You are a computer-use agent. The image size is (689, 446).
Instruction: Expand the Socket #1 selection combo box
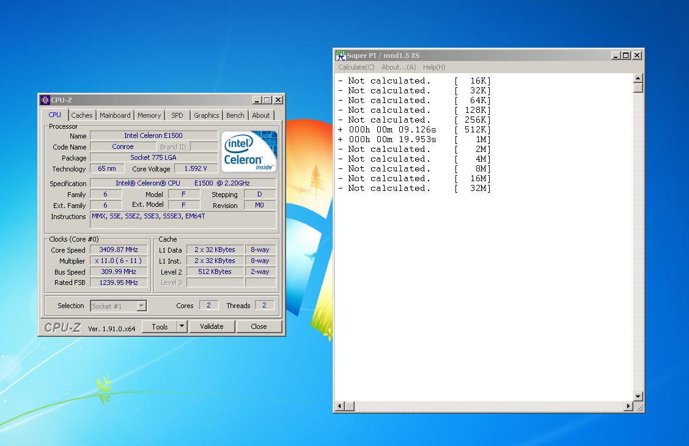(141, 306)
